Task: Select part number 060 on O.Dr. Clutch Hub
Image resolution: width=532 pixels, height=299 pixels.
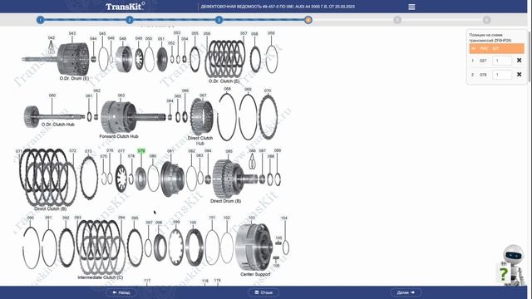Action: pyautogui.click(x=52, y=96)
